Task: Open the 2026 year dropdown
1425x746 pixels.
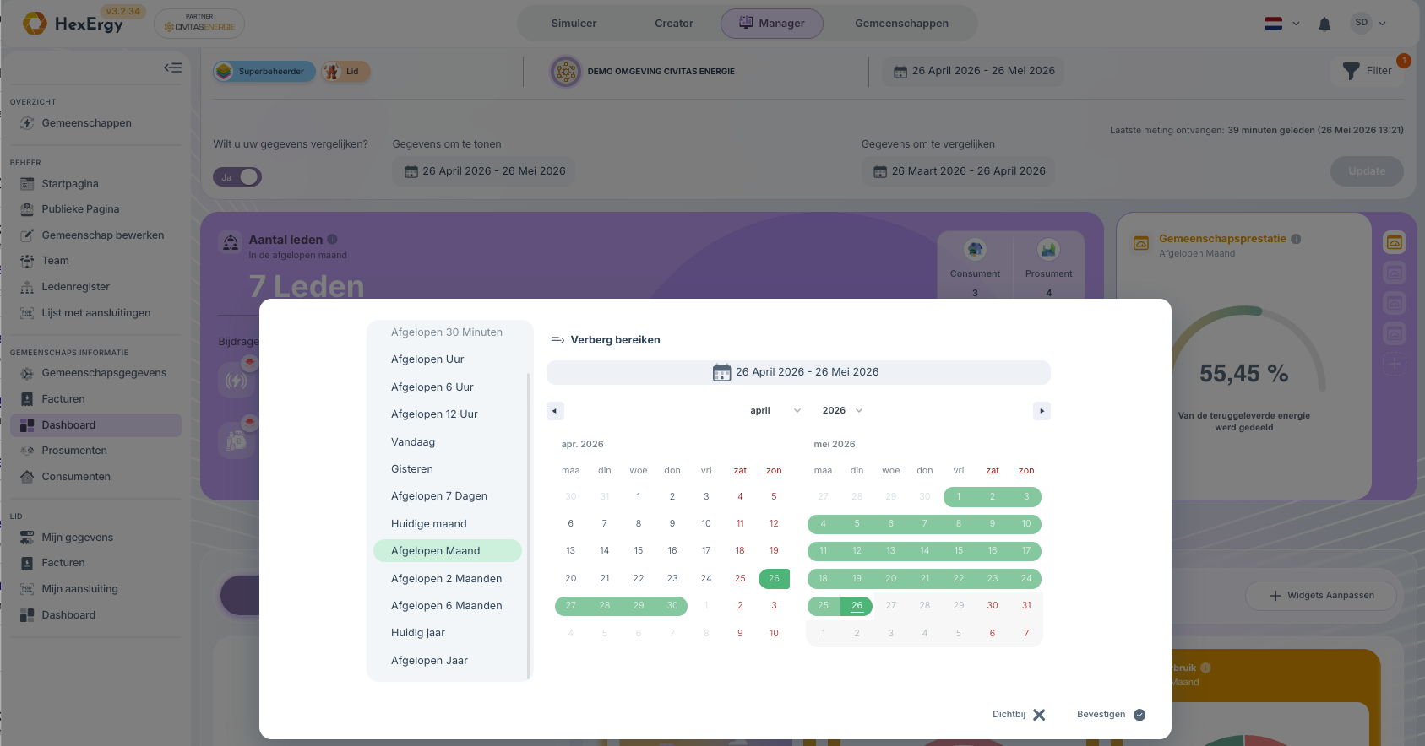Action: tap(842, 411)
